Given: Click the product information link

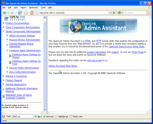Looking at the screenshot, I should tap(97, 52).
